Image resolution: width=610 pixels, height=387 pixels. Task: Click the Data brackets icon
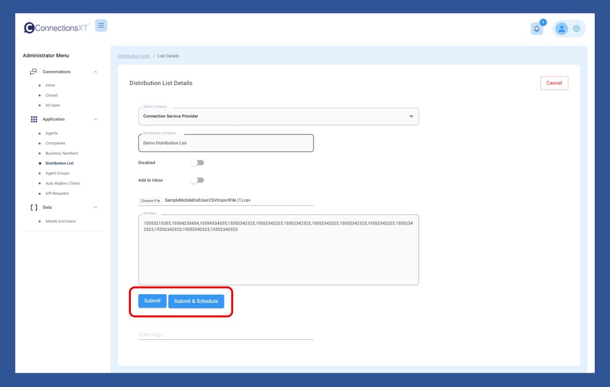tap(34, 208)
